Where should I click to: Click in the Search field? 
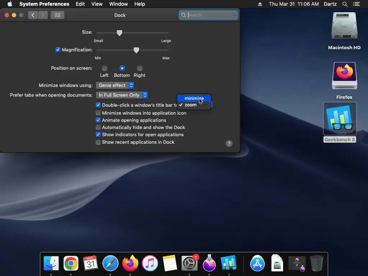(208, 15)
